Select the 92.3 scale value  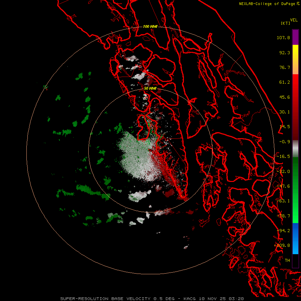pyautogui.click(x=285, y=53)
